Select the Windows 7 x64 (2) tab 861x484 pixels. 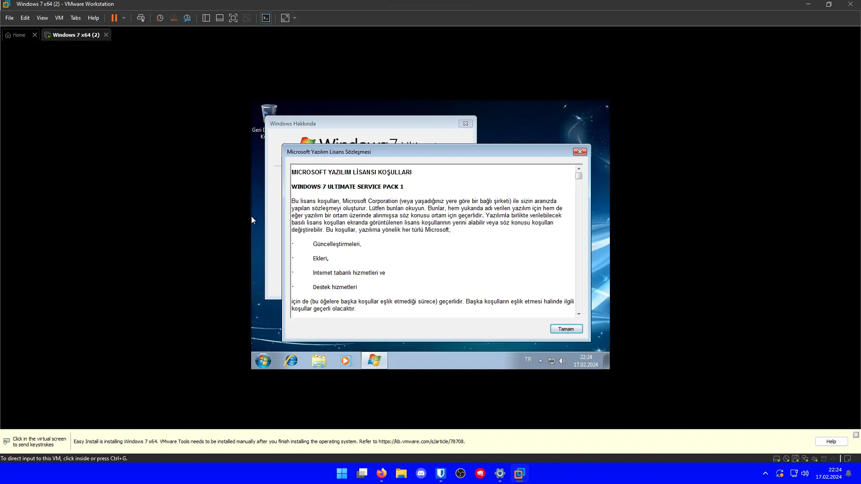(x=73, y=35)
